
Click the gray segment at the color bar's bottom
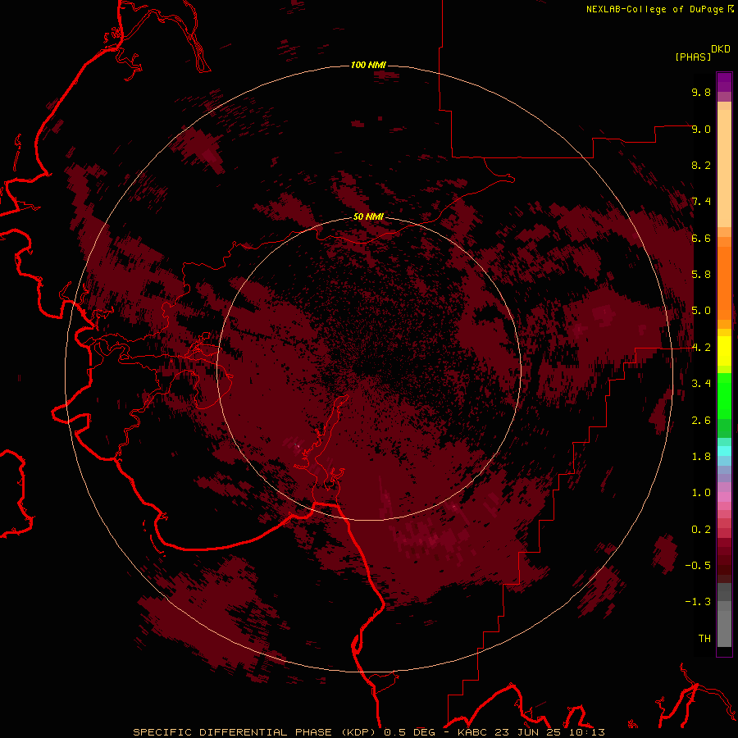point(724,628)
